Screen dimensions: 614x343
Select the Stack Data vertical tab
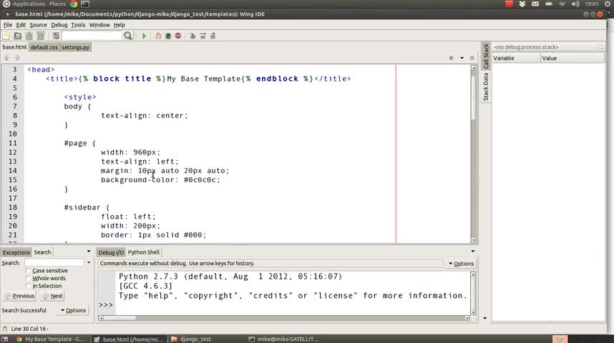486,87
